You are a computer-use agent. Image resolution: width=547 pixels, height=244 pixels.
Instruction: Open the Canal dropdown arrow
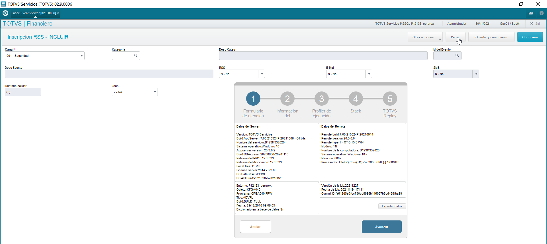point(81,56)
